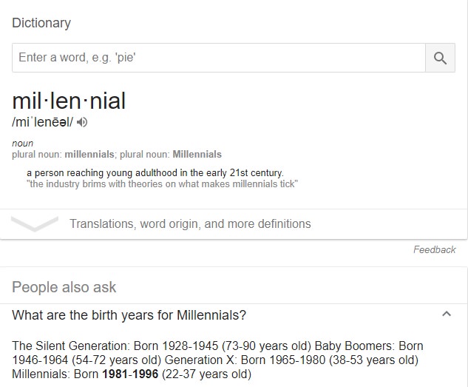Click the Silent Generation answer text
468x387 pixels.
pos(161,346)
